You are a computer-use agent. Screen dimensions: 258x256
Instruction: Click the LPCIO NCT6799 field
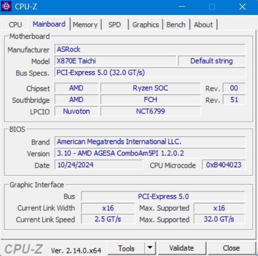point(150,111)
